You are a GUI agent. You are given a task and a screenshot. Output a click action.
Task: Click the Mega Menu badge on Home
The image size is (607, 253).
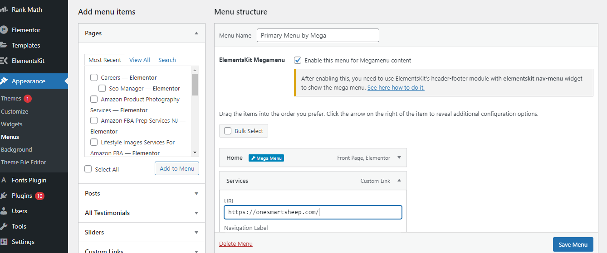click(x=266, y=158)
